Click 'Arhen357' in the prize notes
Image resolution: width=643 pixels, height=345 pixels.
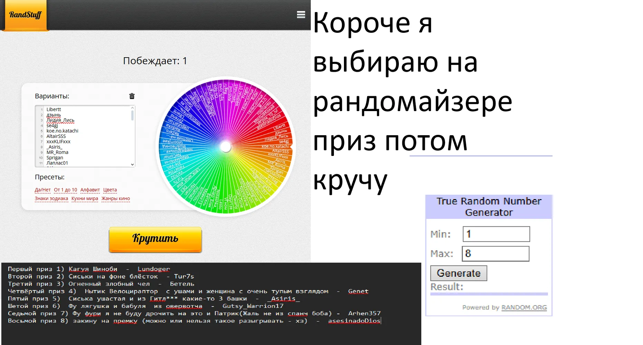pyautogui.click(x=364, y=313)
